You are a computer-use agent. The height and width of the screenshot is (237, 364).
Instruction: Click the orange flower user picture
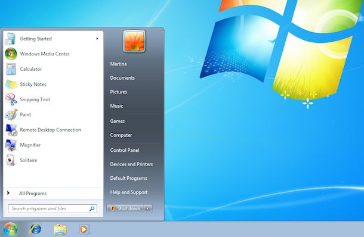[x=134, y=42]
